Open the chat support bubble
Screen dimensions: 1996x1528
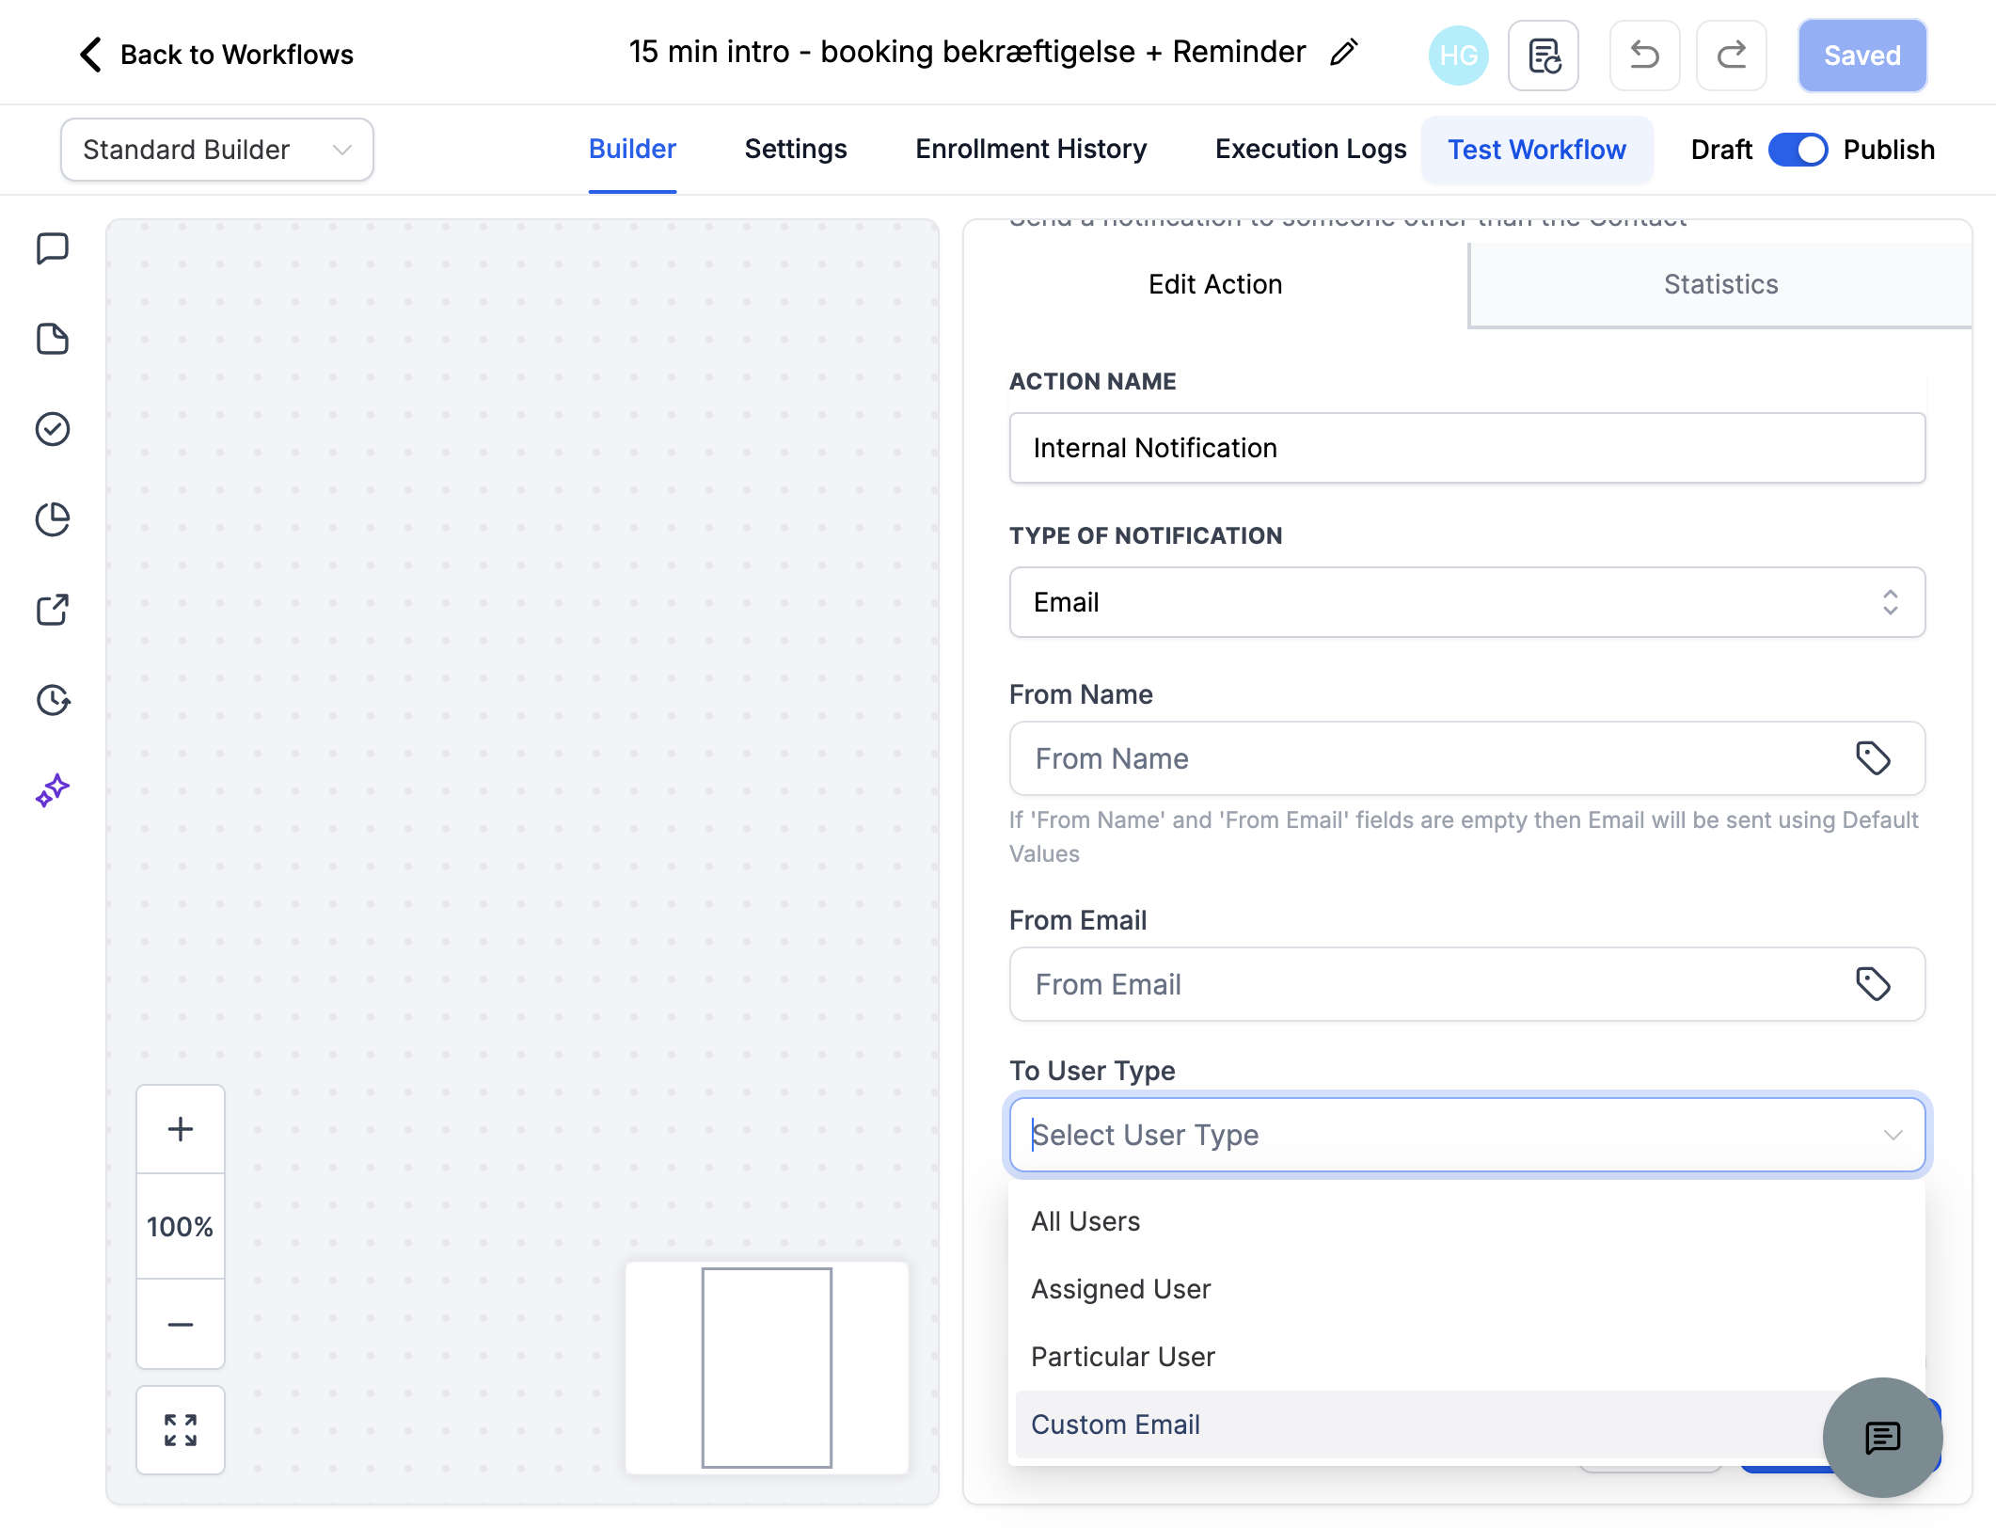(x=1883, y=1438)
